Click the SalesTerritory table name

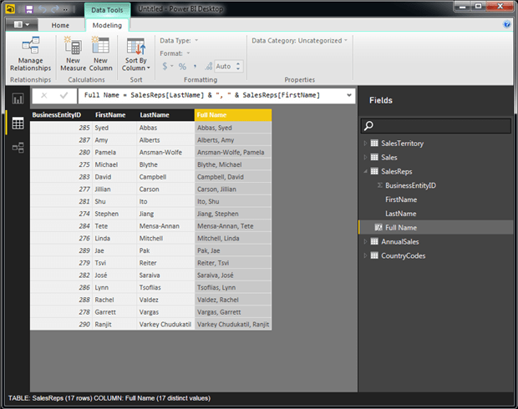(402, 144)
